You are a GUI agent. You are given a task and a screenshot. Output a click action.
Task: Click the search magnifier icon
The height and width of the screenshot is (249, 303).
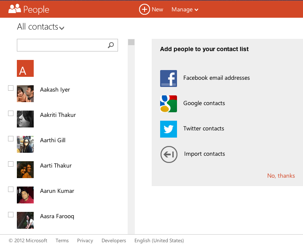click(111, 45)
